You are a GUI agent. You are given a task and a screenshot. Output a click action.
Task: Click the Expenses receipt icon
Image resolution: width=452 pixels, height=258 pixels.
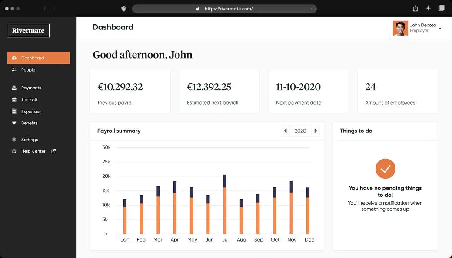pos(14,111)
